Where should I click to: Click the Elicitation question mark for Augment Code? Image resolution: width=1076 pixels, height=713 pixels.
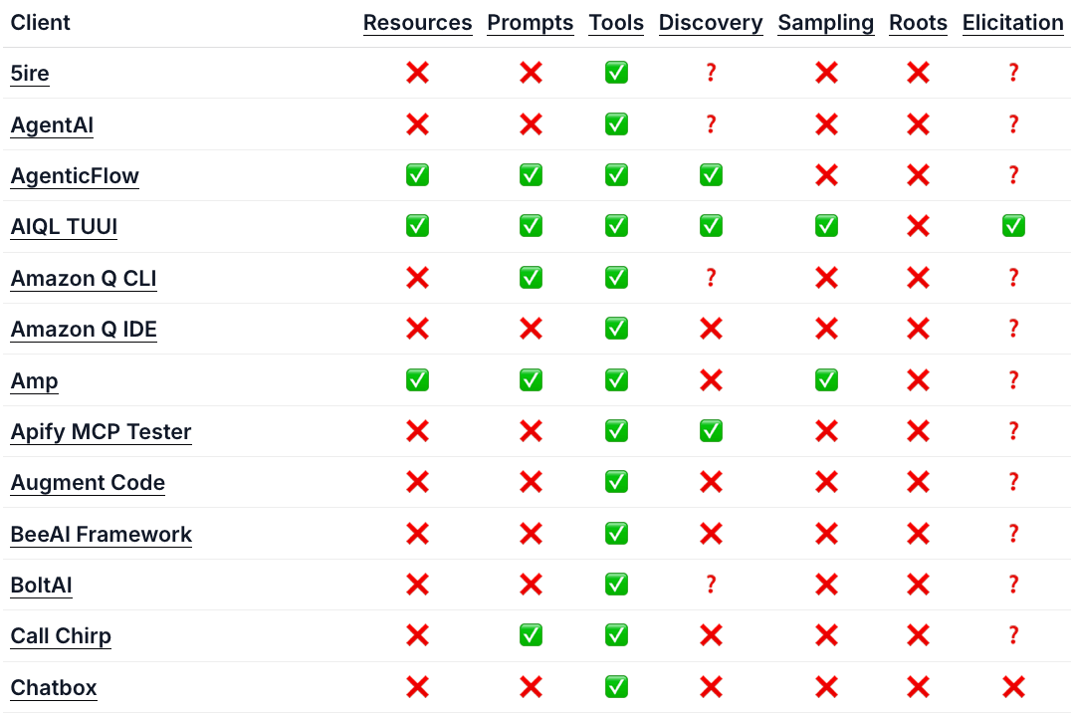tap(1013, 482)
